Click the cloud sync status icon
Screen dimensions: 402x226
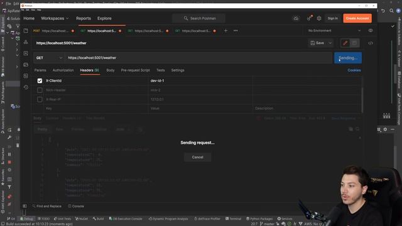point(296,18)
